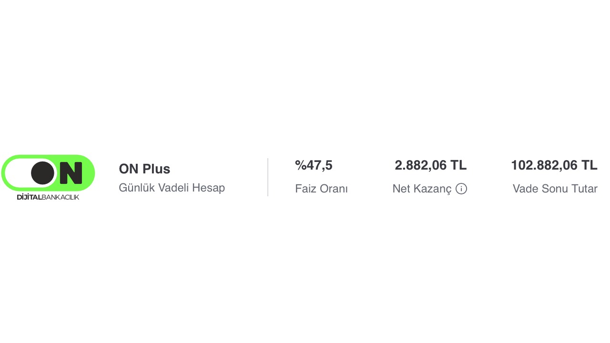This screenshot has height=343, width=610.
Task: Click the 2.882,06 net gain amount
Action: pos(421,166)
